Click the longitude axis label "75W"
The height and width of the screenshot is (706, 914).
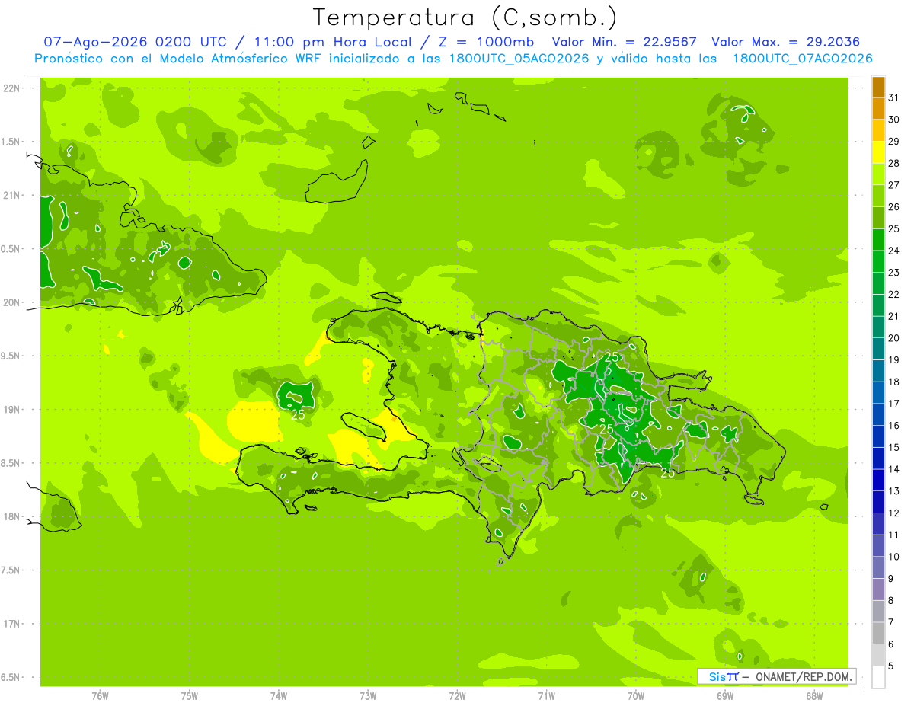189,696
